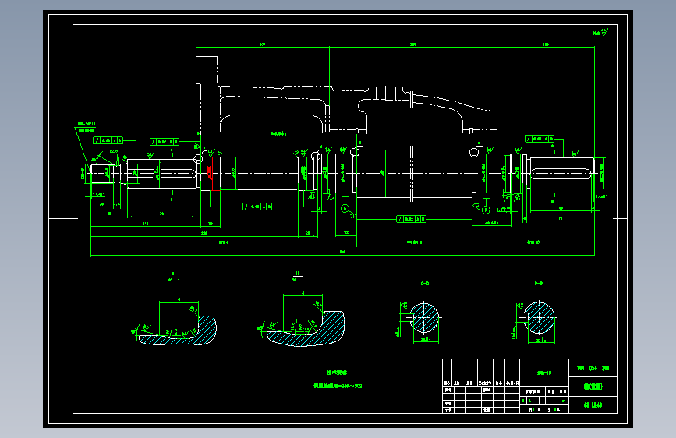Select the overall length dimension line at bottom
This screenshot has width=676, height=438.
[343, 255]
